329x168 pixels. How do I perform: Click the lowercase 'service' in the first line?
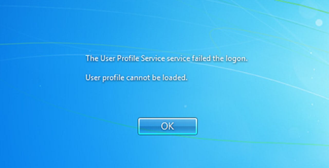(x=178, y=59)
